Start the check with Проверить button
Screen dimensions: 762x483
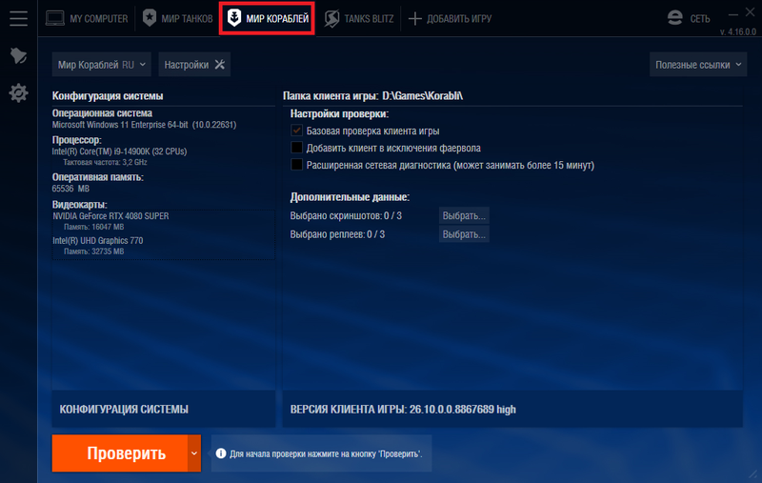tap(120, 453)
